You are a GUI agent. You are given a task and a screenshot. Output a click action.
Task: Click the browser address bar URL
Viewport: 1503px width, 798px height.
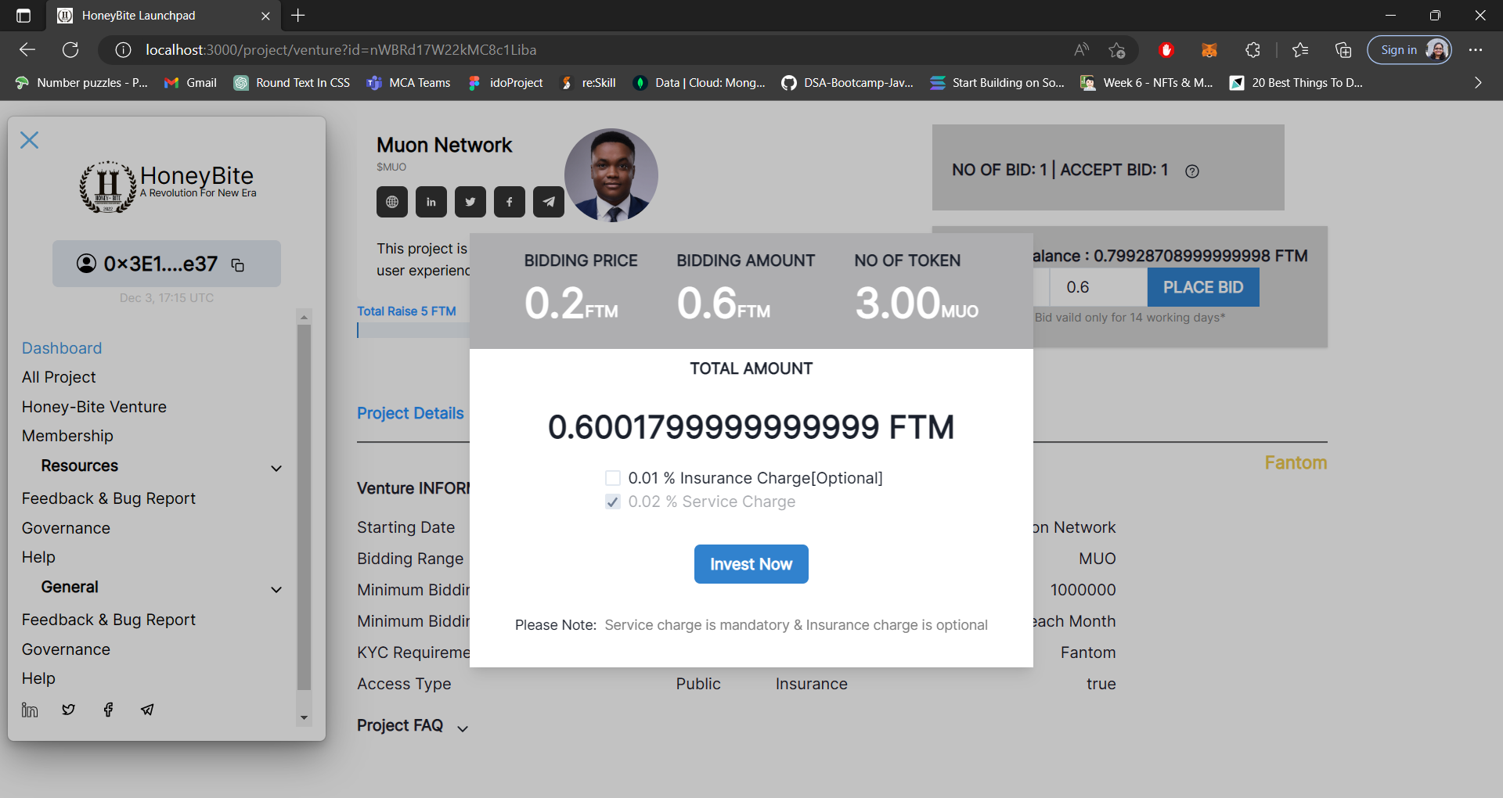[x=341, y=50]
